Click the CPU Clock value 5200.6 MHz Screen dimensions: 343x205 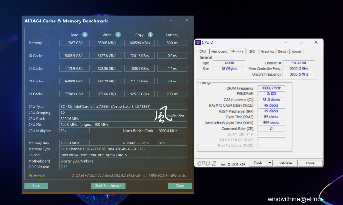[x=123, y=119]
